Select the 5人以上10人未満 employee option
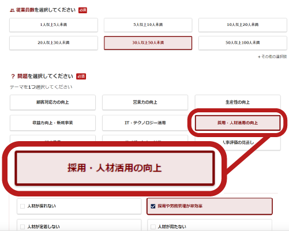This screenshot has height=231, width=289. click(x=148, y=25)
